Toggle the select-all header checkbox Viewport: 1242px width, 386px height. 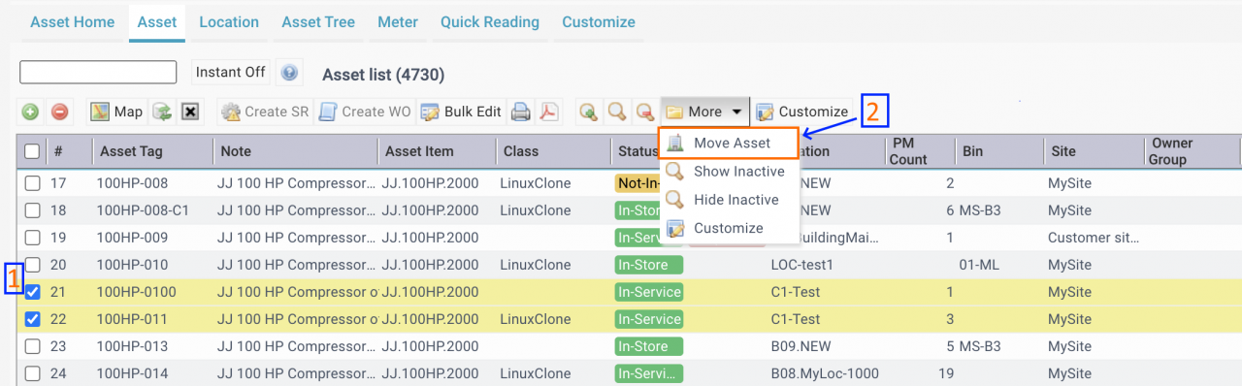point(32,151)
